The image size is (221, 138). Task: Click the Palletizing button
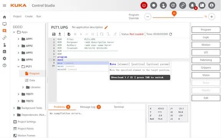(206, 60)
